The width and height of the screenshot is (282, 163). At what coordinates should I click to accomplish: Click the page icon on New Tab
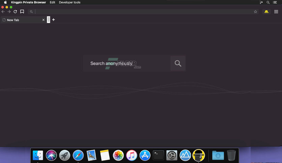click(x=4, y=20)
